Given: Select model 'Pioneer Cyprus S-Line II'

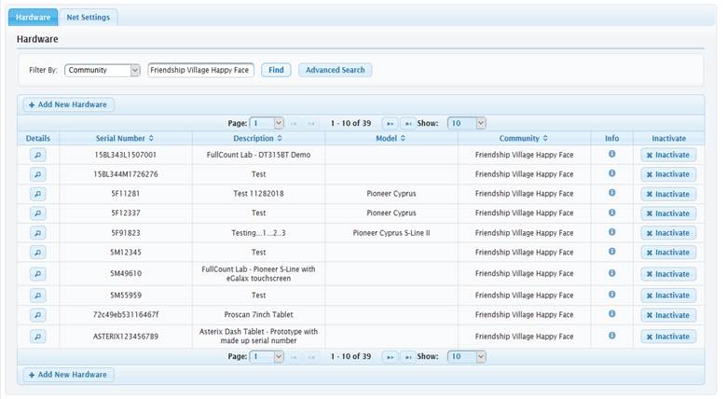Looking at the screenshot, I should 391,233.
